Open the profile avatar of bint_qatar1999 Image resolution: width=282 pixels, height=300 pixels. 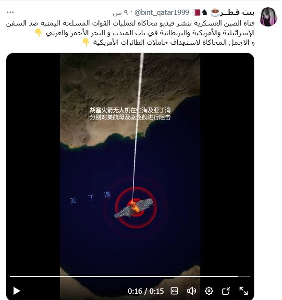(x=269, y=17)
